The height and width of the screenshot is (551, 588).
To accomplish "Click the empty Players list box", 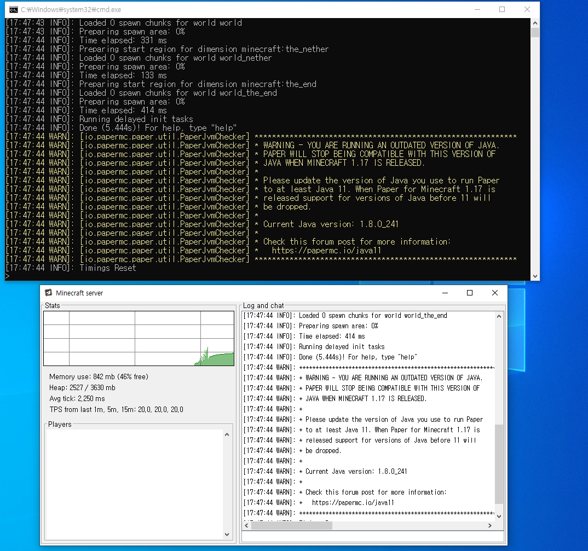I will (x=134, y=485).
